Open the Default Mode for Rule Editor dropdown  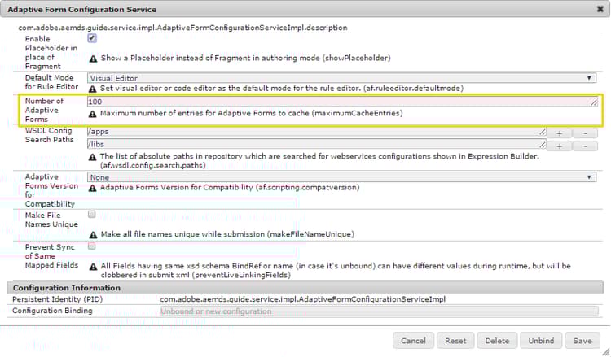tap(341, 78)
